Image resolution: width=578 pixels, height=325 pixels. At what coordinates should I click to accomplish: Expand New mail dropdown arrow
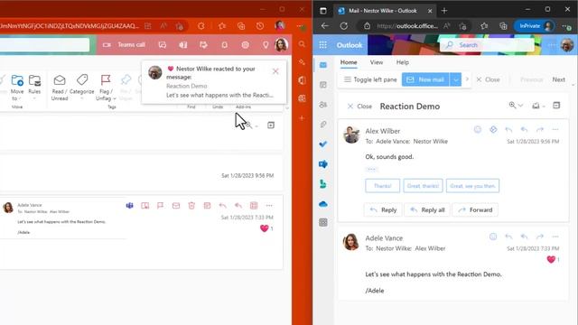click(455, 79)
